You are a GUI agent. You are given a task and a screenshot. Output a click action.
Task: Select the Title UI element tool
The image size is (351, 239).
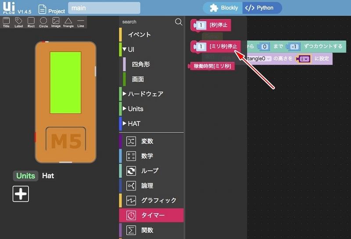tap(6, 22)
